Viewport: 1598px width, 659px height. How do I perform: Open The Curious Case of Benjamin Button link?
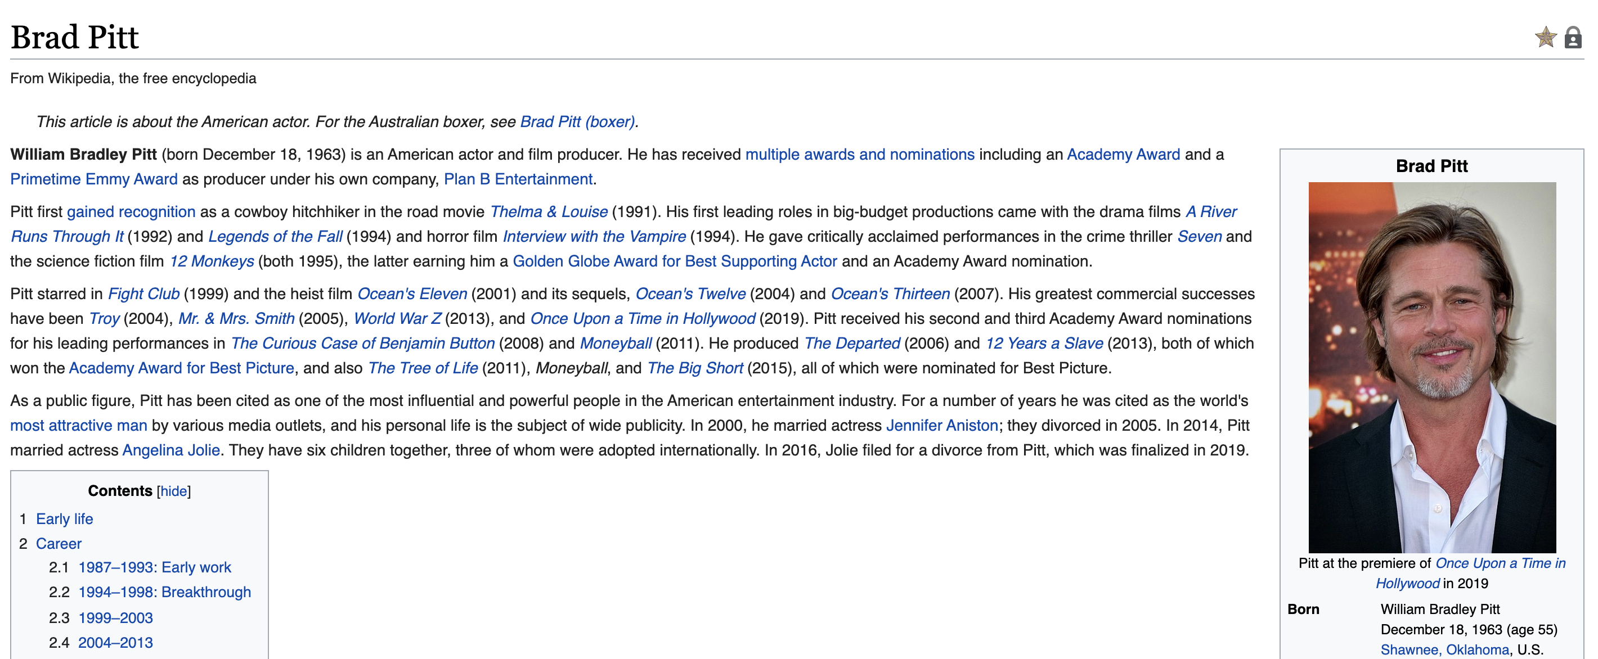(362, 344)
